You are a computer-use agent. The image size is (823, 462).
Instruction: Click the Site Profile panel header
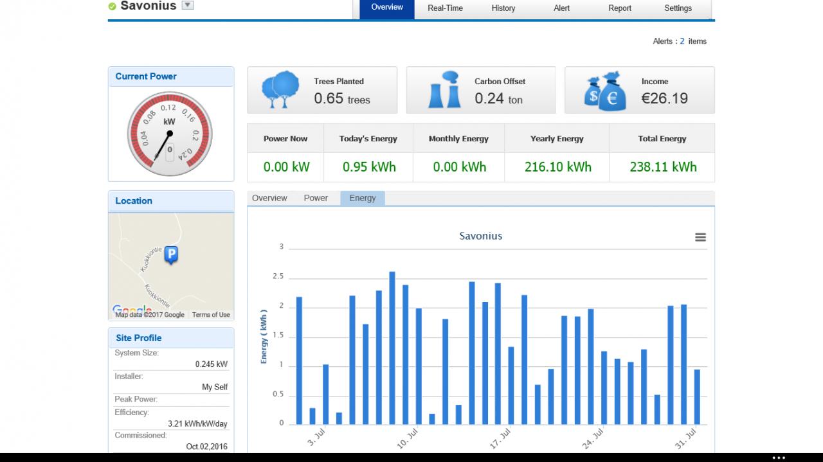(x=171, y=338)
